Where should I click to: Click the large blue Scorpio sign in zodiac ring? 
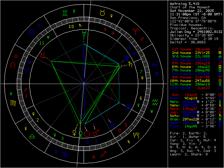click(65, 155)
